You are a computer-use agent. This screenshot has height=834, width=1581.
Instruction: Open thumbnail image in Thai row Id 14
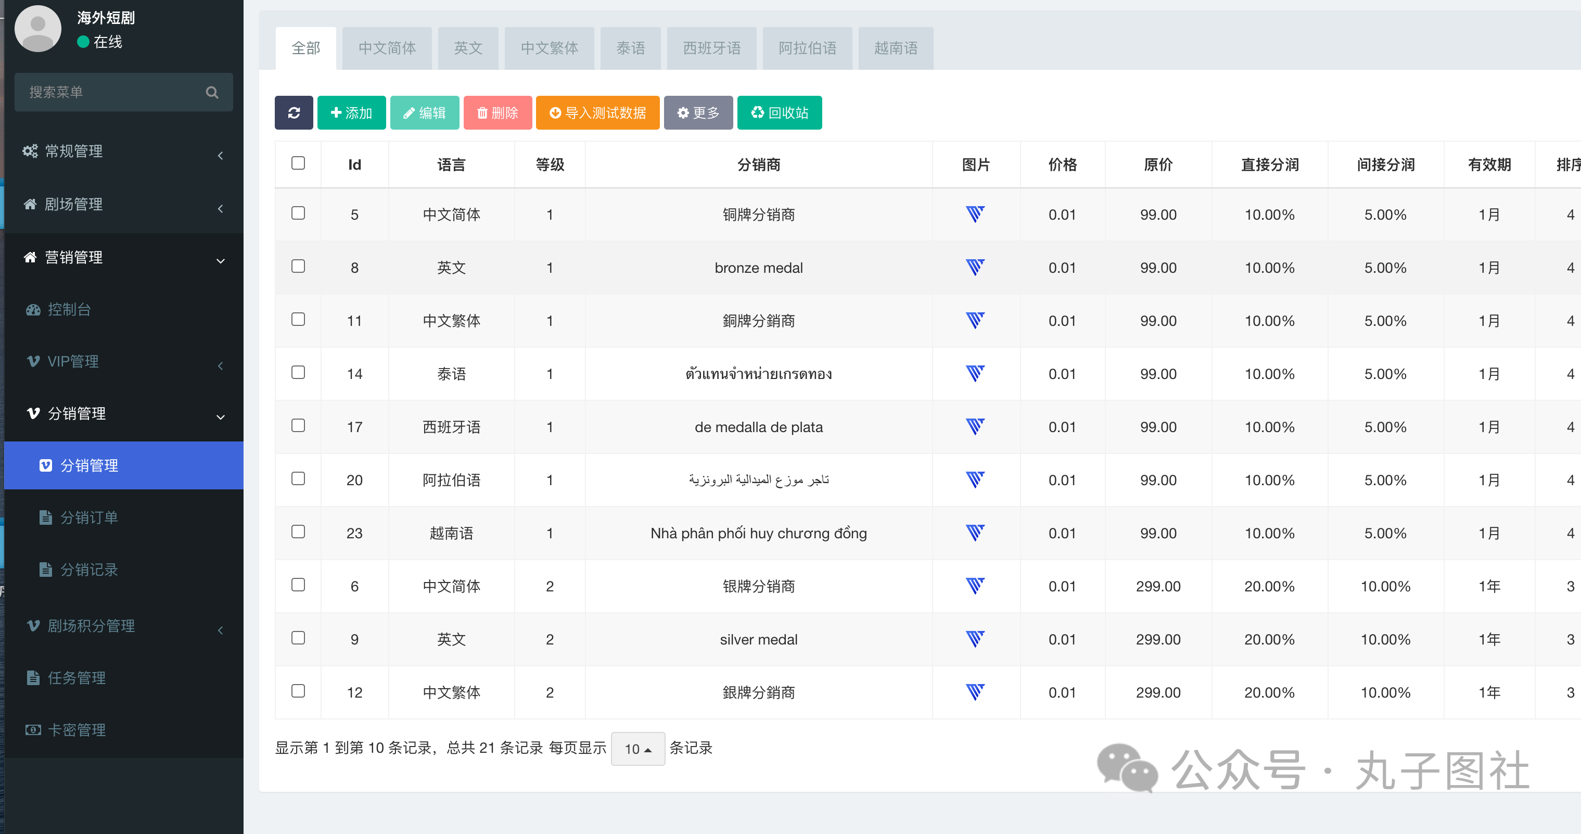[975, 373]
